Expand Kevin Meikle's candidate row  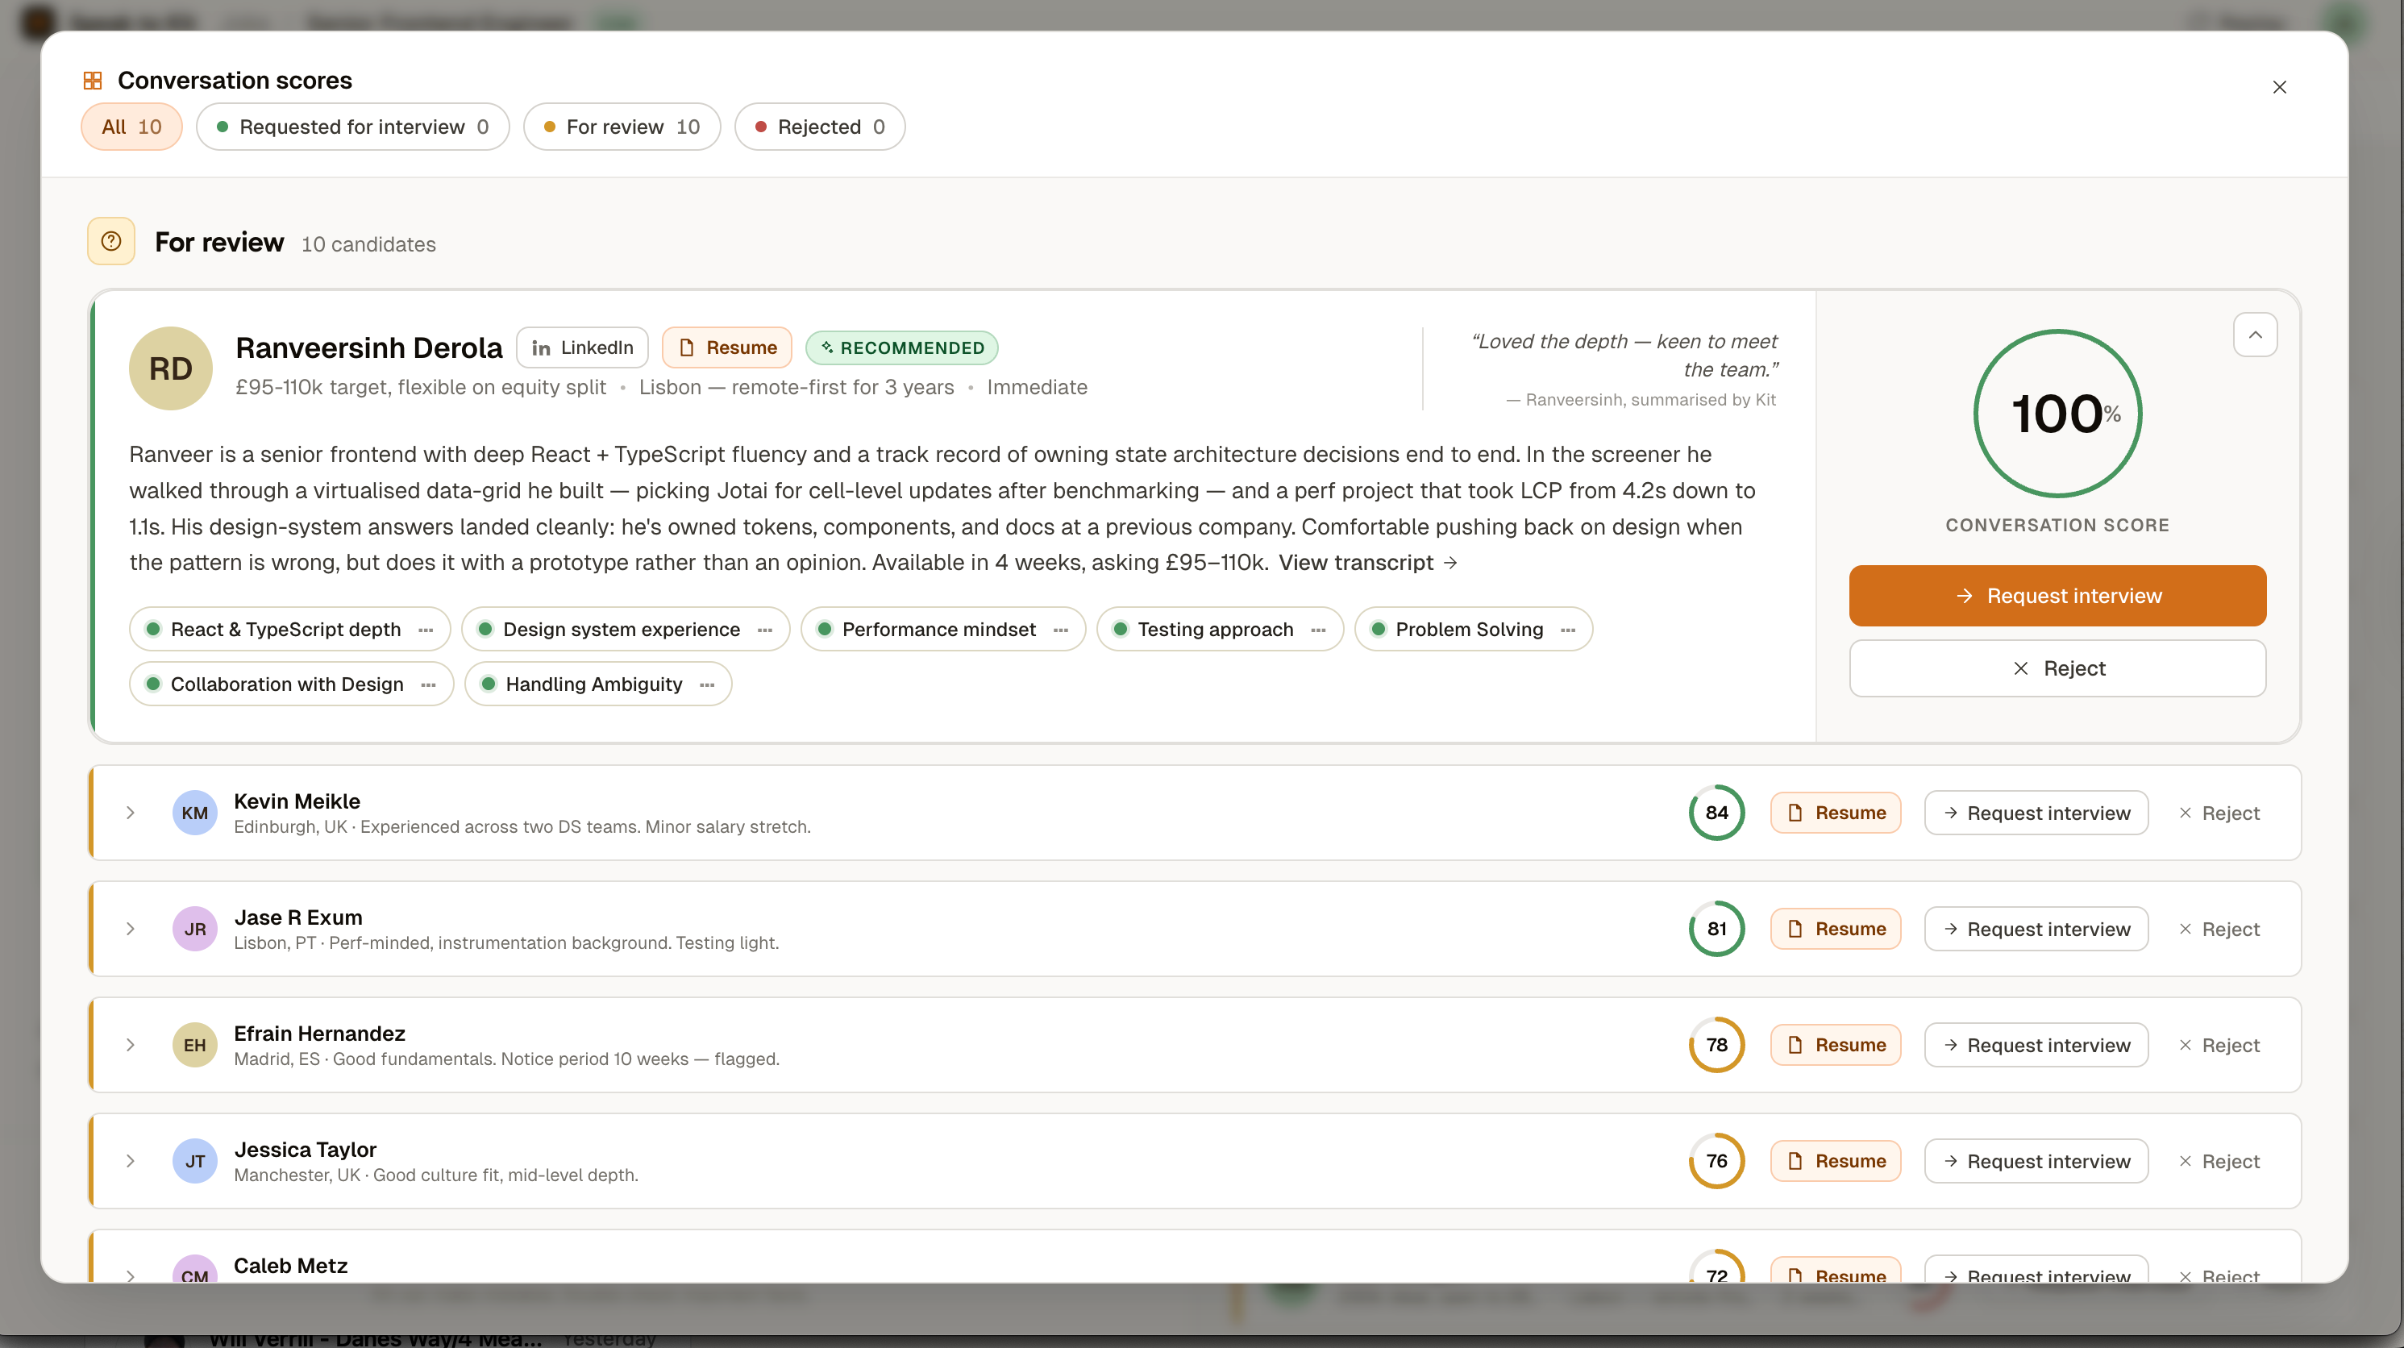click(x=131, y=813)
